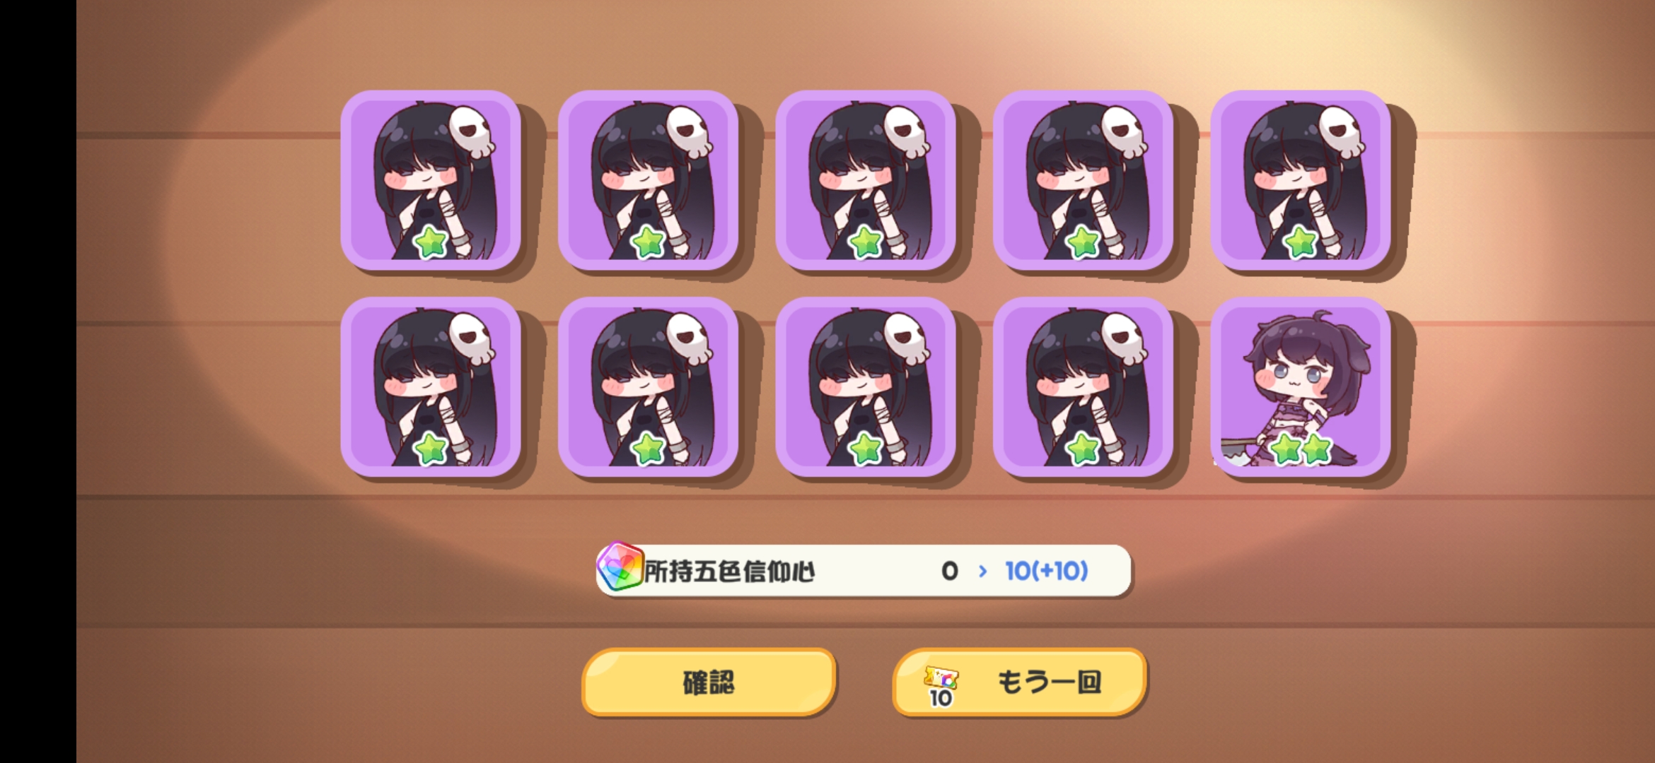This screenshot has height=763, width=1655.
Task: Open the two-star dog-eared girl card
Action: [1301, 386]
